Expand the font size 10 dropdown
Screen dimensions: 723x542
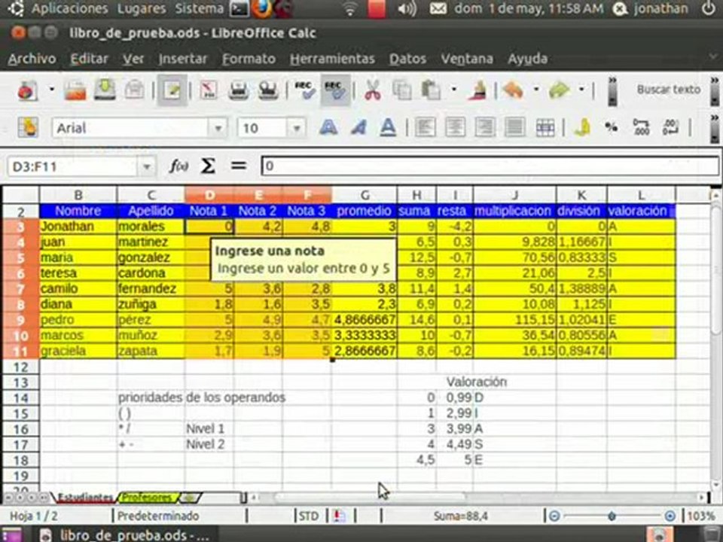(297, 128)
